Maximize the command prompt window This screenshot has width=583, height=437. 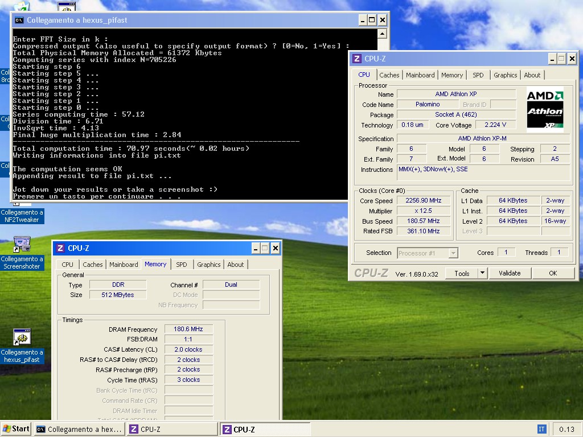coord(372,20)
